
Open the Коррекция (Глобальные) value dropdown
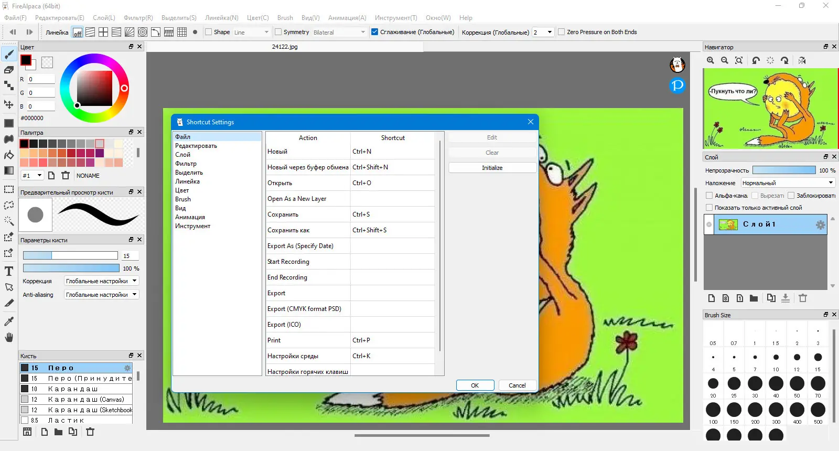(543, 32)
